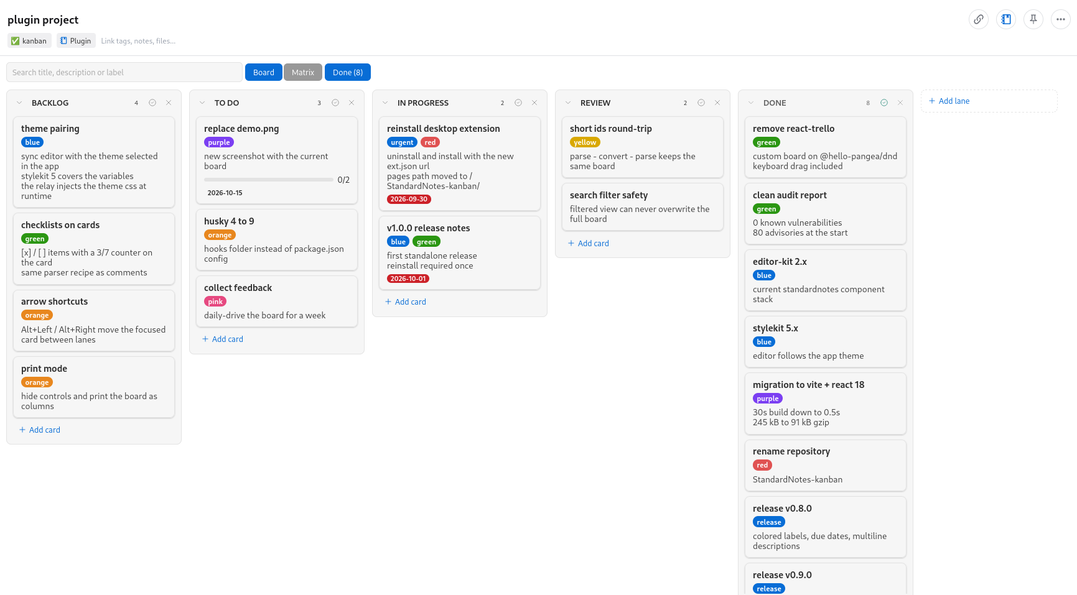The image size is (1077, 595).
Task: Open the rename repository card
Action: (826, 465)
